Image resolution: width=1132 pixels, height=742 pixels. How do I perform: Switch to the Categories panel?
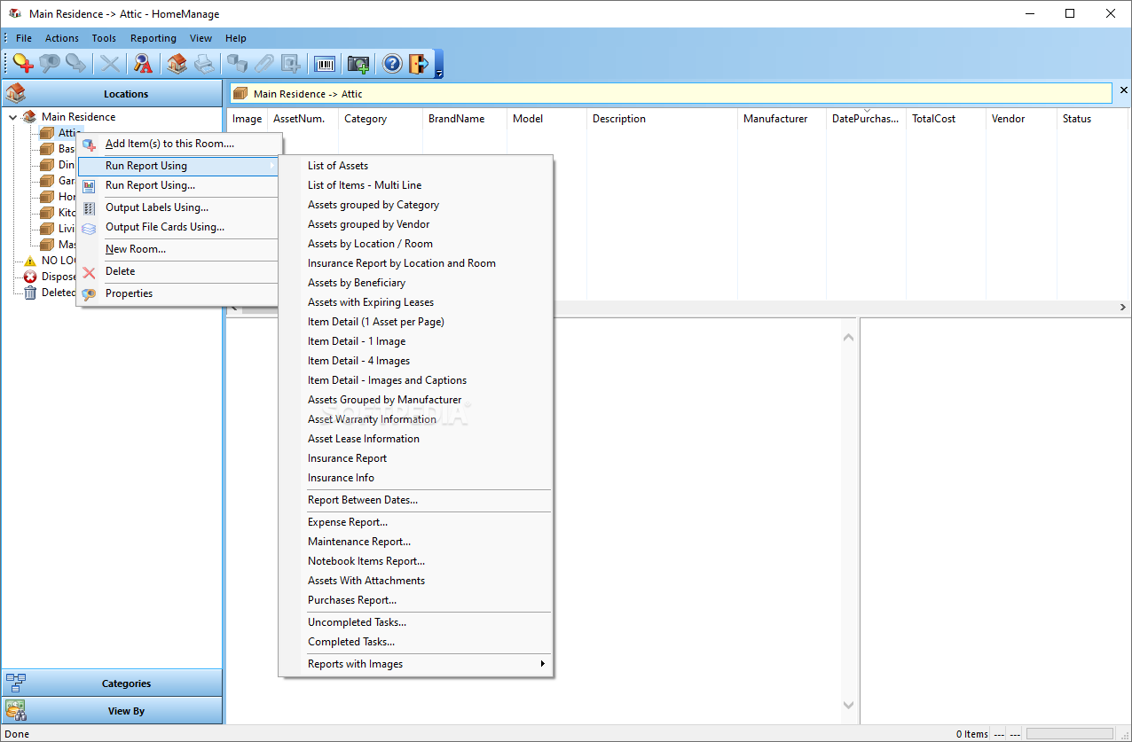point(112,683)
